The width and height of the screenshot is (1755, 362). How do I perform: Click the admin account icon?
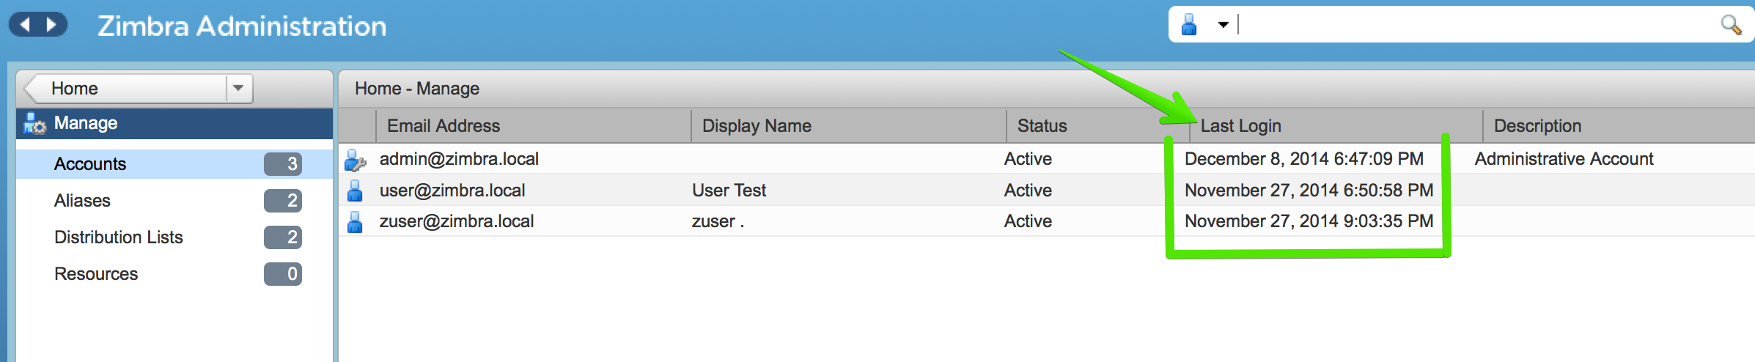click(355, 160)
